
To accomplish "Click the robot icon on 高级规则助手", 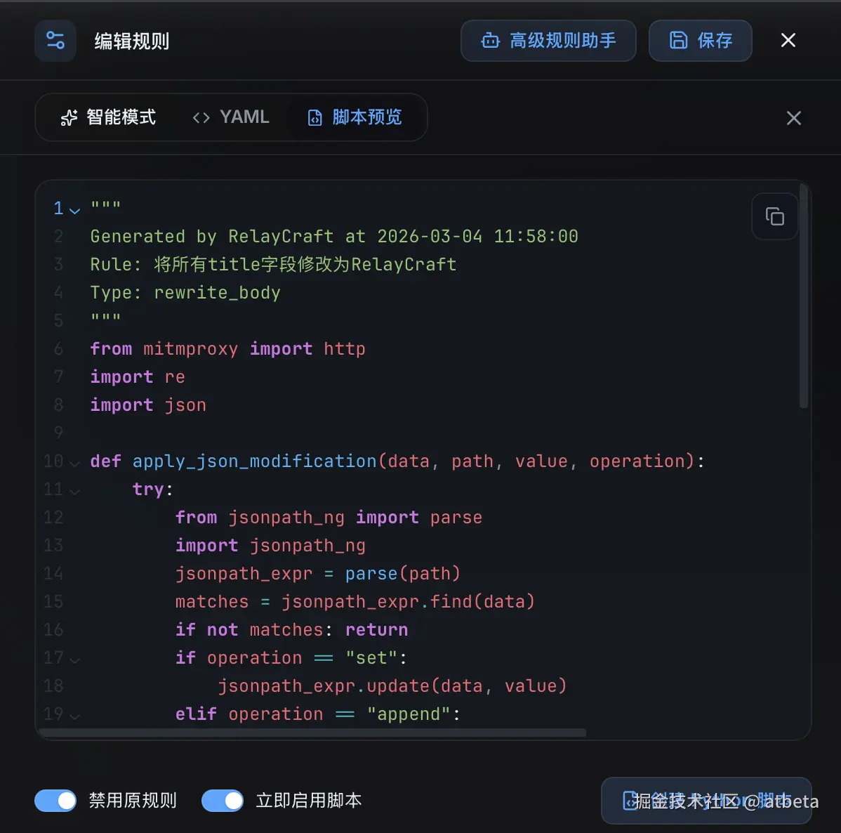I will (x=490, y=41).
